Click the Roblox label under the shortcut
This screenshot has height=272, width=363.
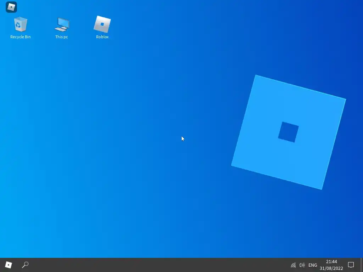click(x=102, y=37)
